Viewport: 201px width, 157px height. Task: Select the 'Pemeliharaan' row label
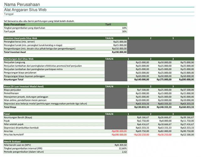[x=11, y=93]
